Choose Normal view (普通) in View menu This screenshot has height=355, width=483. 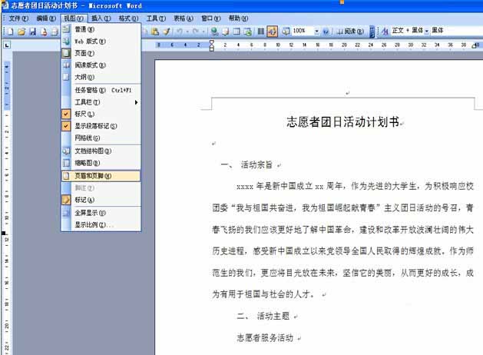[101, 29]
